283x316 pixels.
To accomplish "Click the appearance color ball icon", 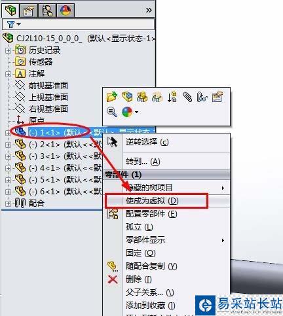I will [127, 112].
